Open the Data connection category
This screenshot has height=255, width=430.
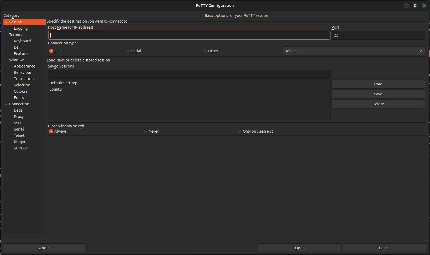[x=18, y=110]
